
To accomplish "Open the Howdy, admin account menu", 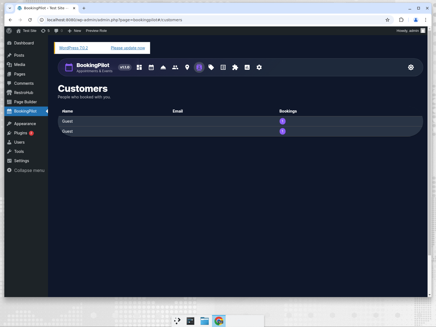I will 411,31.
